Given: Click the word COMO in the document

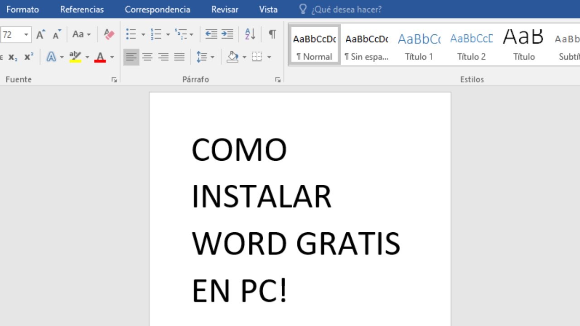Looking at the screenshot, I should coord(239,150).
